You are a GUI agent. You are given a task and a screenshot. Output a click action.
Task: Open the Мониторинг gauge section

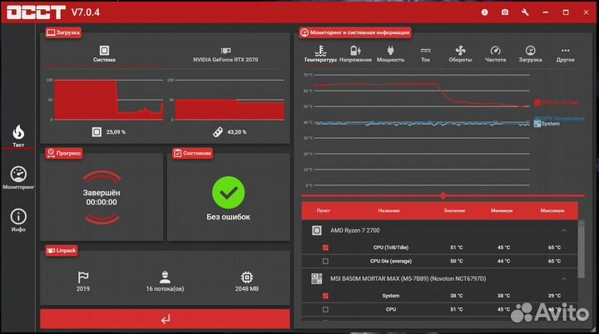click(x=18, y=178)
